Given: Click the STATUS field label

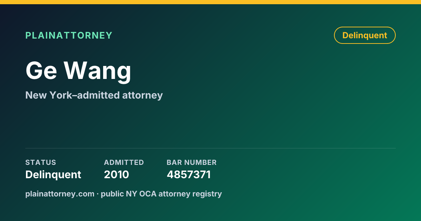Looking at the screenshot, I should pyautogui.click(x=41, y=162).
